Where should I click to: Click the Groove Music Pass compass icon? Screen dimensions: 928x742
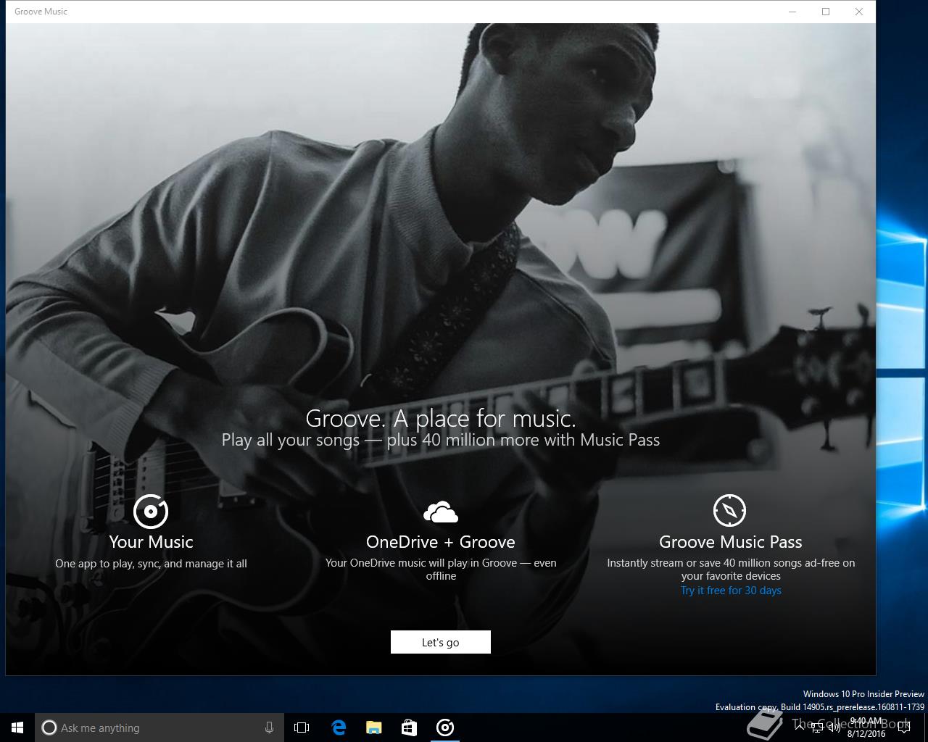pos(730,511)
